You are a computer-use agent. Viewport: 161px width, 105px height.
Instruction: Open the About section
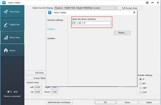(12, 50)
